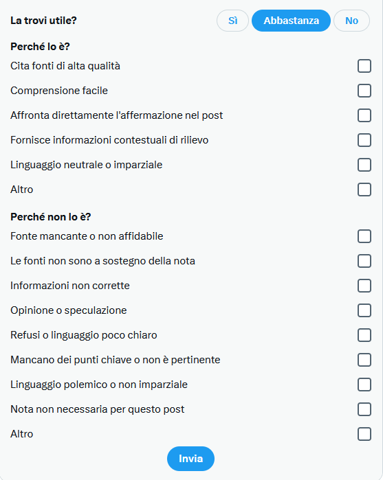
Task: Click the Fornisce informazioni contestuali label text
Action: coord(109,140)
